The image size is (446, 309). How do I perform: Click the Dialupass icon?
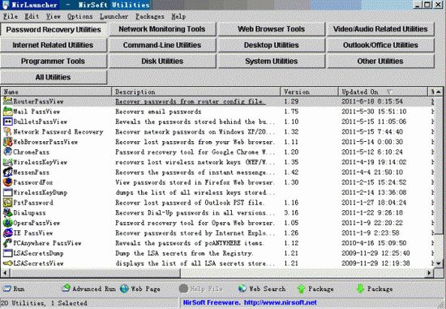pyautogui.click(x=7, y=212)
